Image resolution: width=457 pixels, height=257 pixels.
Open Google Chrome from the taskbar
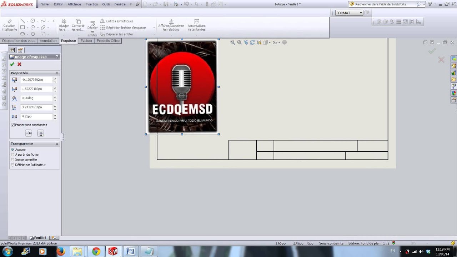96,251
